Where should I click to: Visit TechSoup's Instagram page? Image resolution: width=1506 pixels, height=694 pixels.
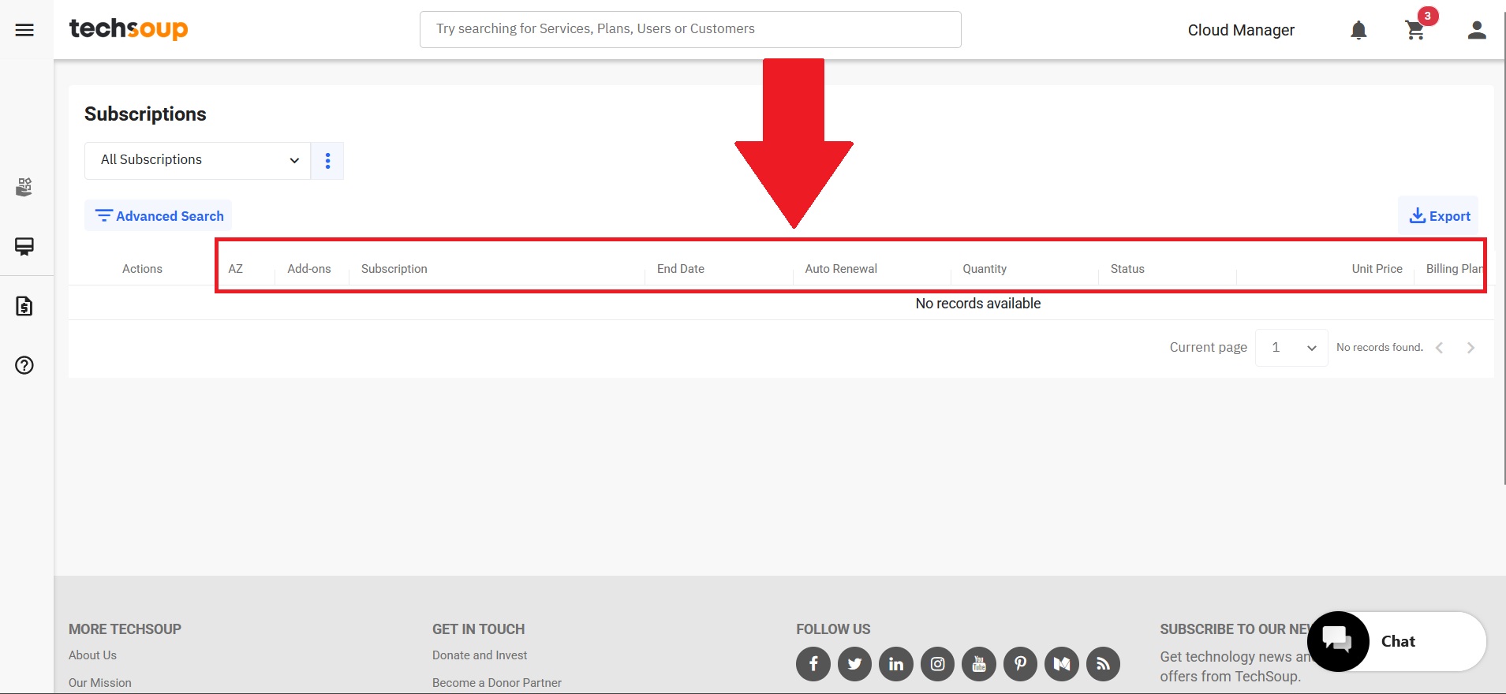(x=937, y=664)
